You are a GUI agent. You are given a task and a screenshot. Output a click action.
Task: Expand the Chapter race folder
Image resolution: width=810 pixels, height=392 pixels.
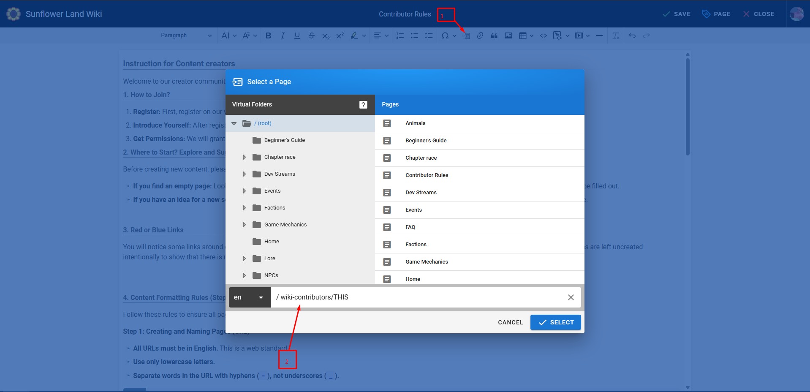244,157
